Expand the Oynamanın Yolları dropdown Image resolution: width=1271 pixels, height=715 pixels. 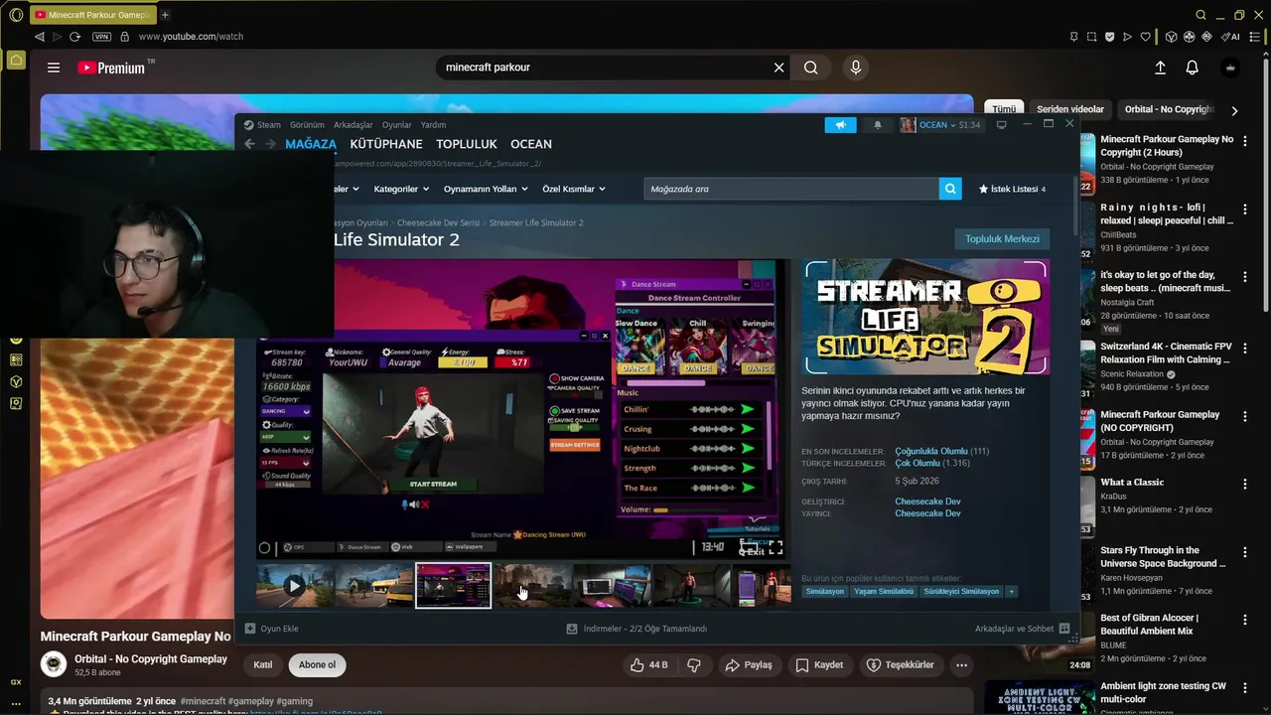(485, 189)
